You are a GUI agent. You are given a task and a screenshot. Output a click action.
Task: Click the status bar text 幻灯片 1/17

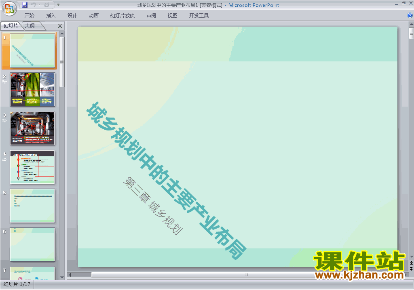pyautogui.click(x=17, y=284)
